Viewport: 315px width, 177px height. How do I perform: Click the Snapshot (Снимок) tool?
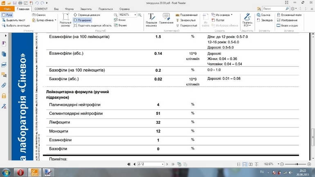(39, 15)
